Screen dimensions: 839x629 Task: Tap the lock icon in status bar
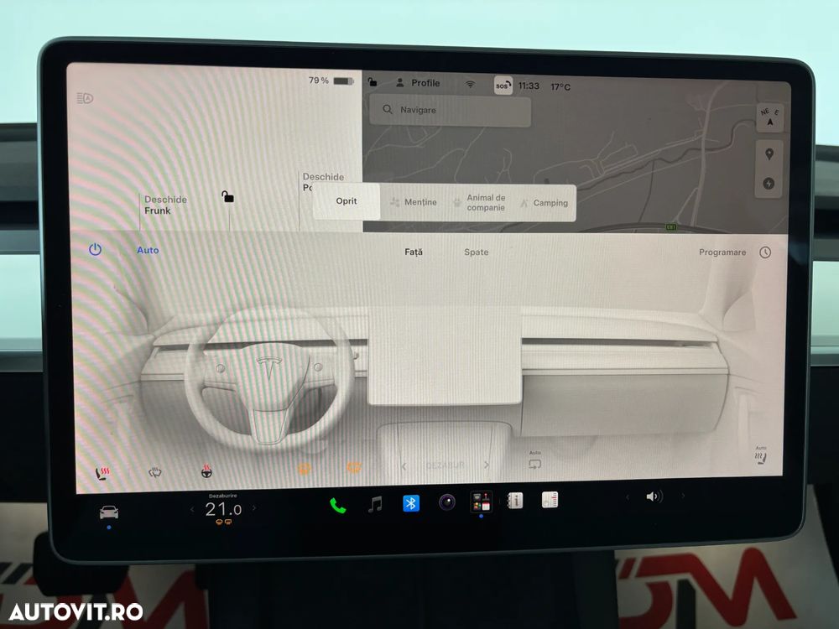[373, 82]
